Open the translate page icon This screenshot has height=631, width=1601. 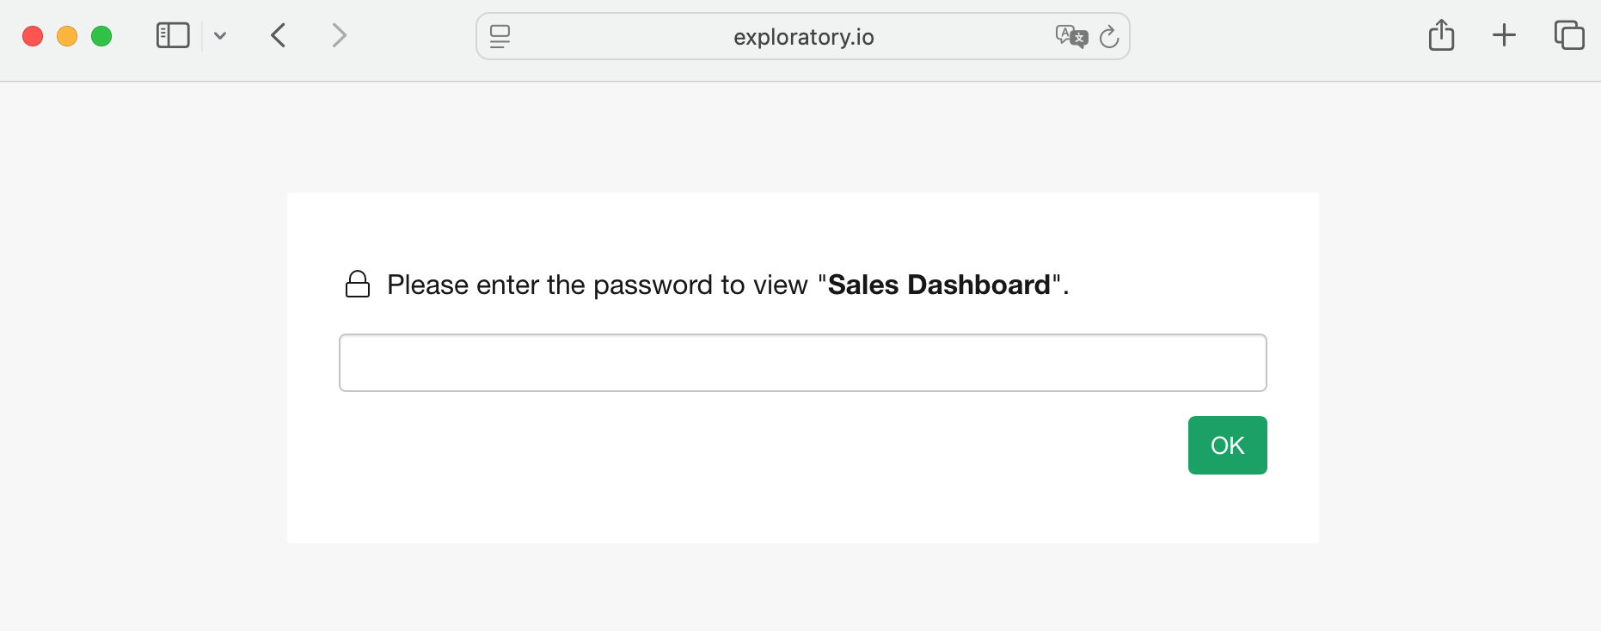(1071, 36)
